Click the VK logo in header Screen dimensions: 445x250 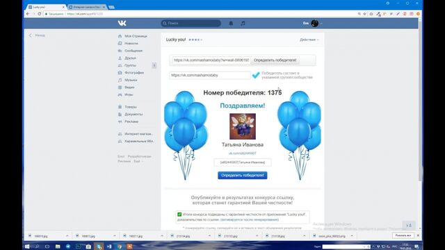pyautogui.click(x=122, y=23)
